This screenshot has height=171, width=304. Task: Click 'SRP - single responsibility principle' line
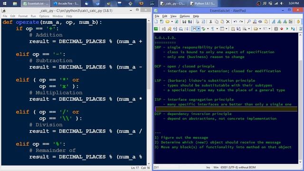194,47
